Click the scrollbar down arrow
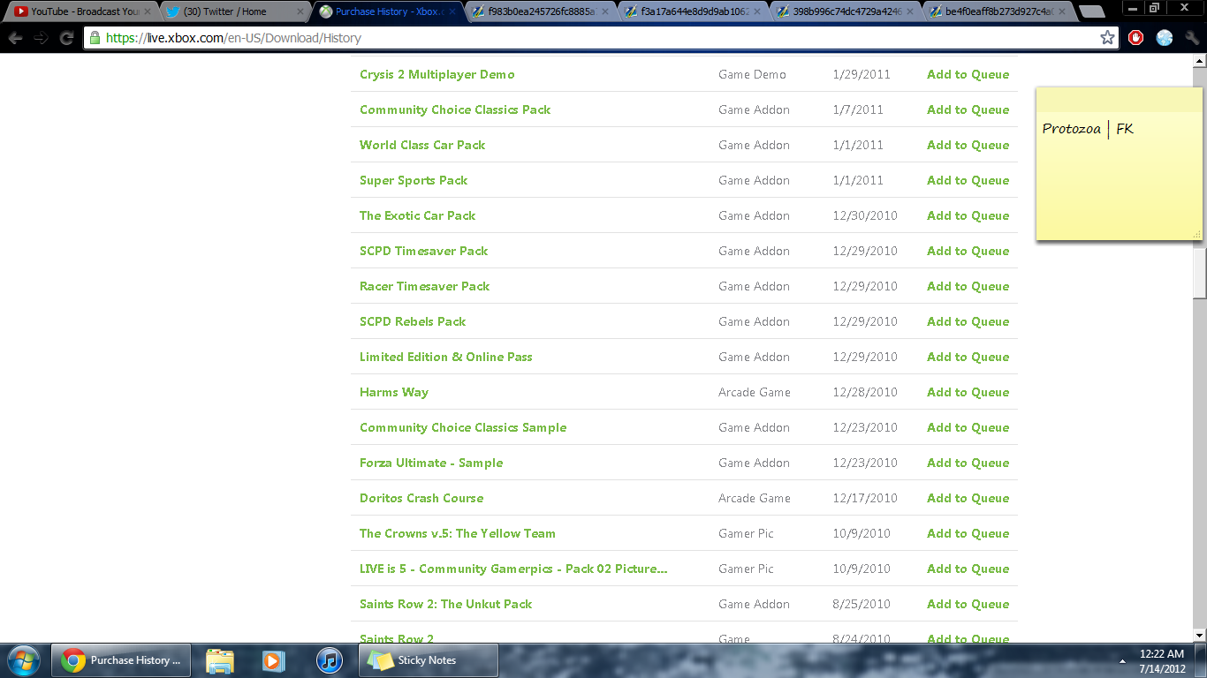The height and width of the screenshot is (678, 1207). 1199,635
